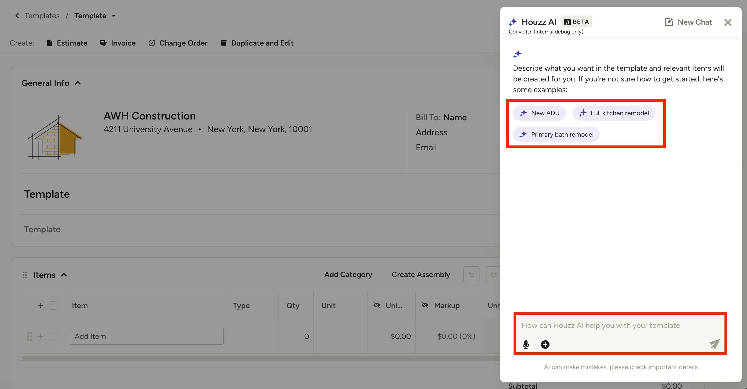Click the plus icon in Add Item row
This screenshot has height=389, width=747.
point(40,336)
